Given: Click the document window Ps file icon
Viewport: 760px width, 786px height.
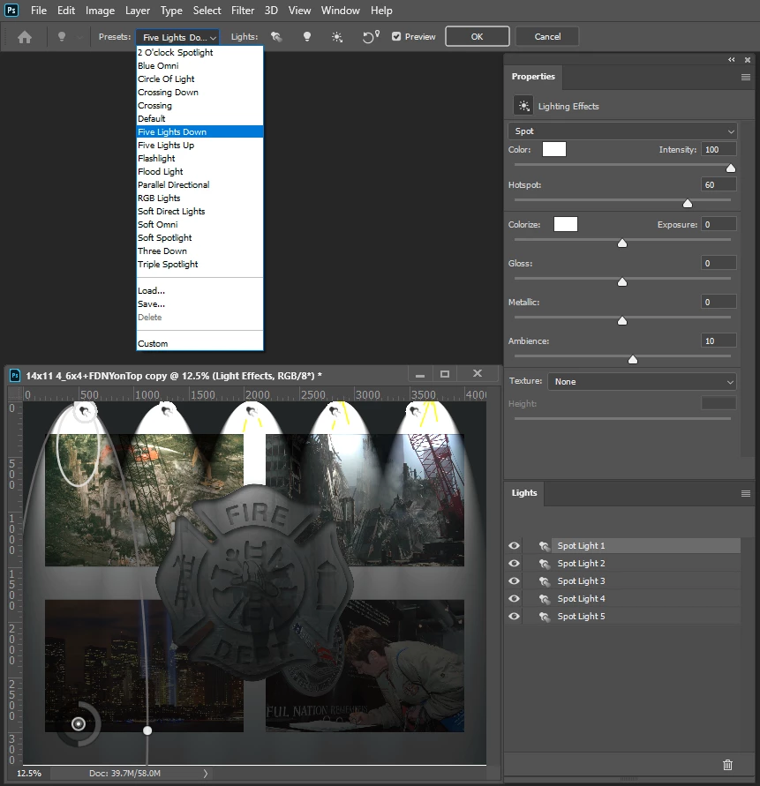Looking at the screenshot, I should (x=15, y=375).
